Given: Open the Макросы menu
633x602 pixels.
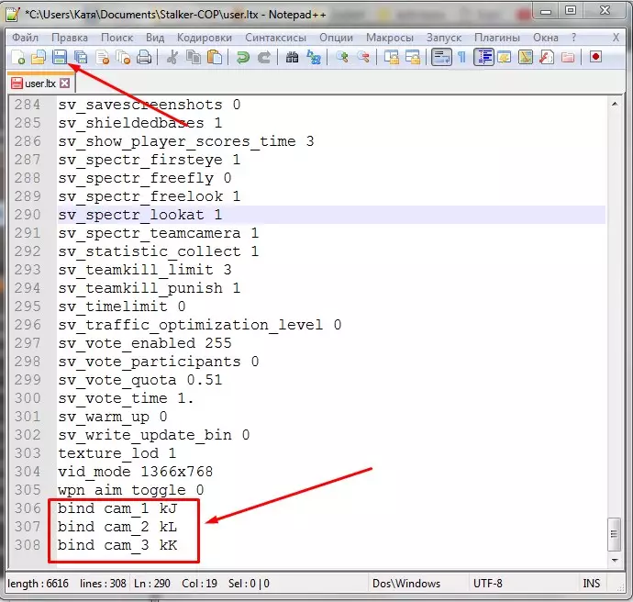Looking at the screenshot, I should tap(390, 38).
